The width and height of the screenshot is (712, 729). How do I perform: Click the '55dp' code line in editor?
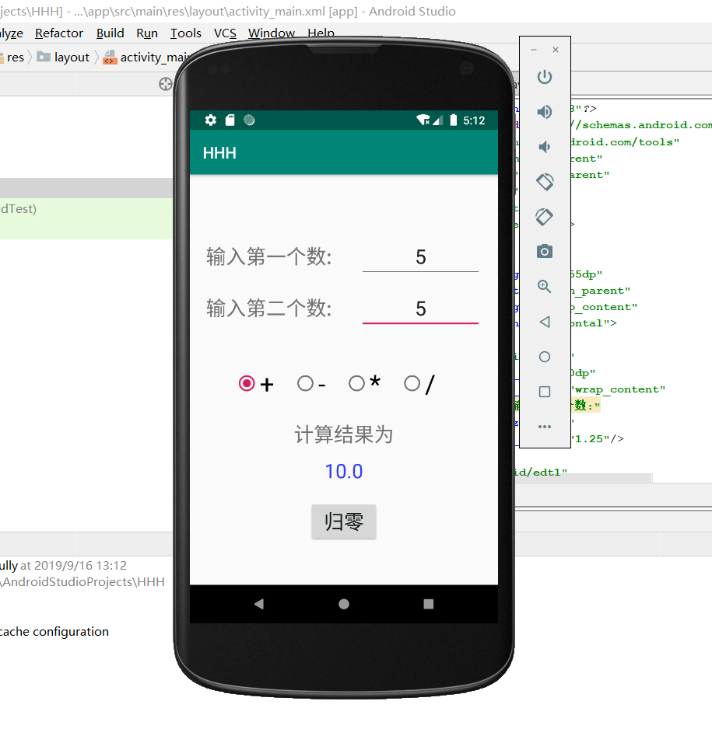click(x=587, y=275)
